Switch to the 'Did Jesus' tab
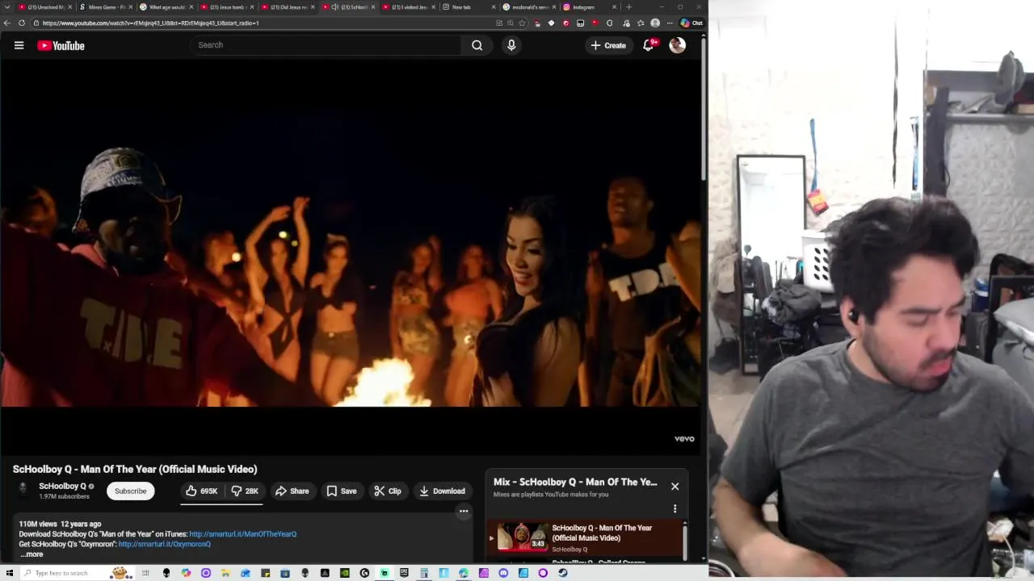Image resolution: width=1034 pixels, height=581 pixels. (287, 7)
